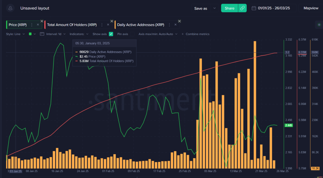Open the Interval: 1d dropdown
323x178 pixels.
point(56,34)
